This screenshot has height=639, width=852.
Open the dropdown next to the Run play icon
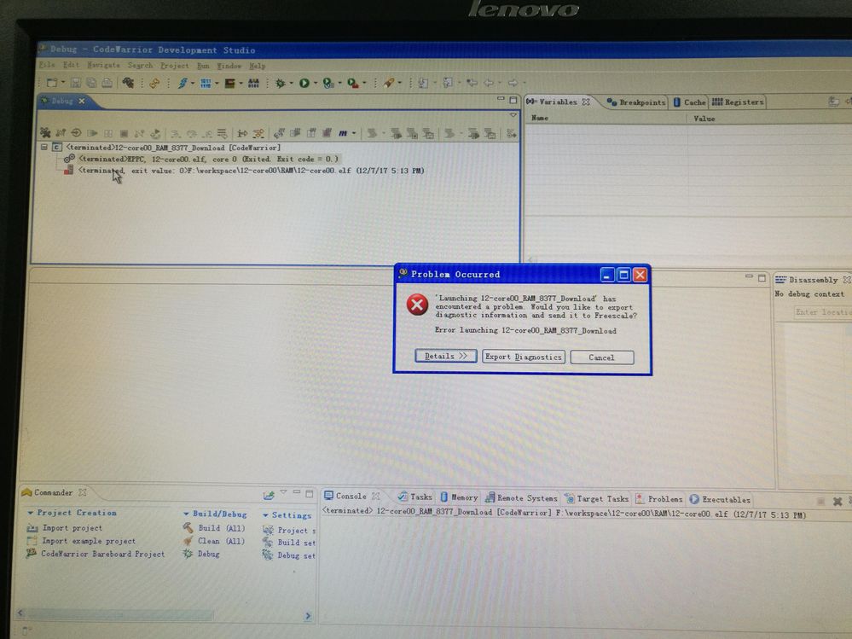click(316, 84)
